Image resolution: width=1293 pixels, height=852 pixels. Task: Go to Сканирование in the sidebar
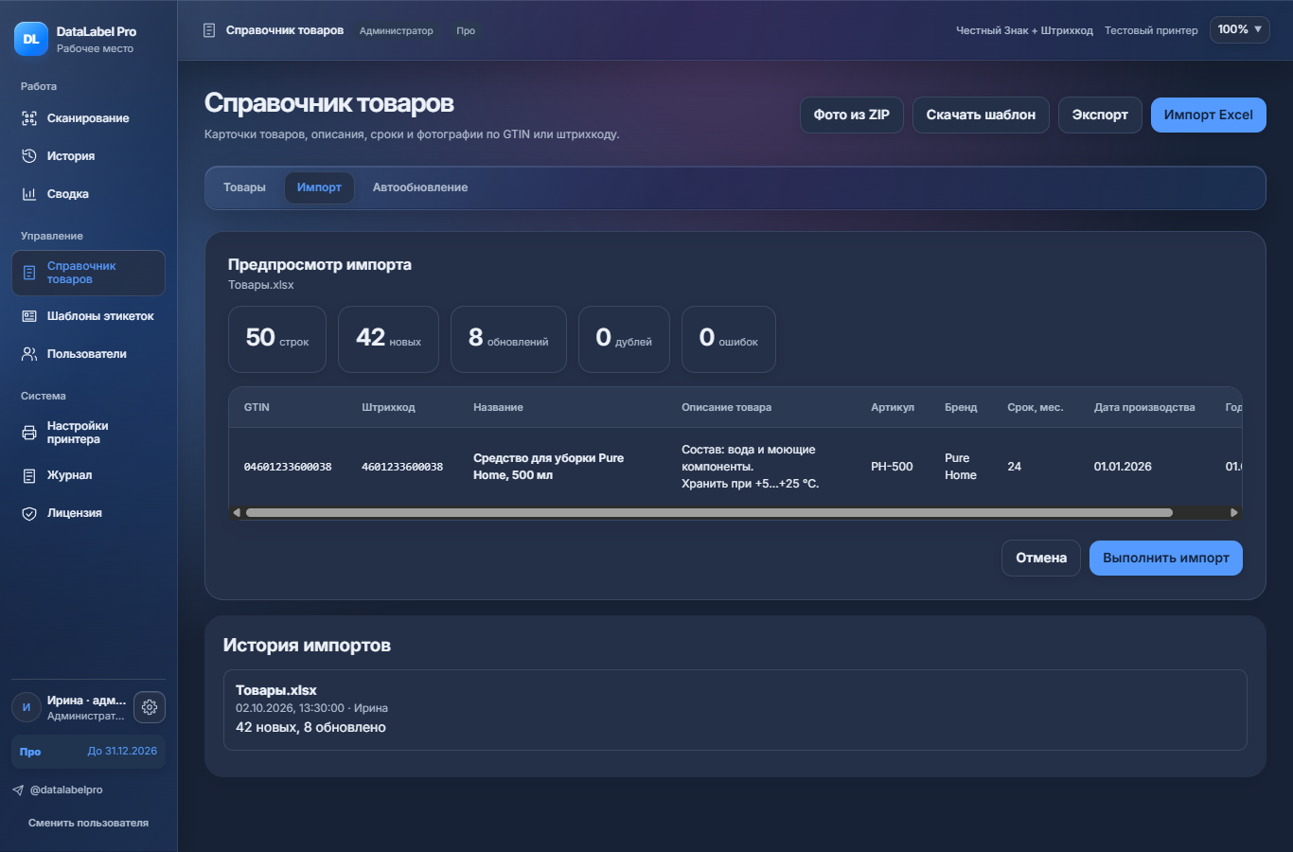click(88, 118)
